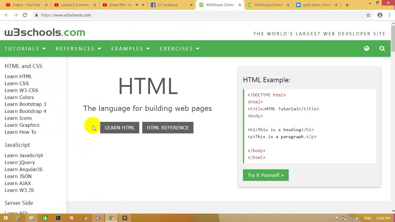Click the Try it Yourself button

pyautogui.click(x=266, y=175)
